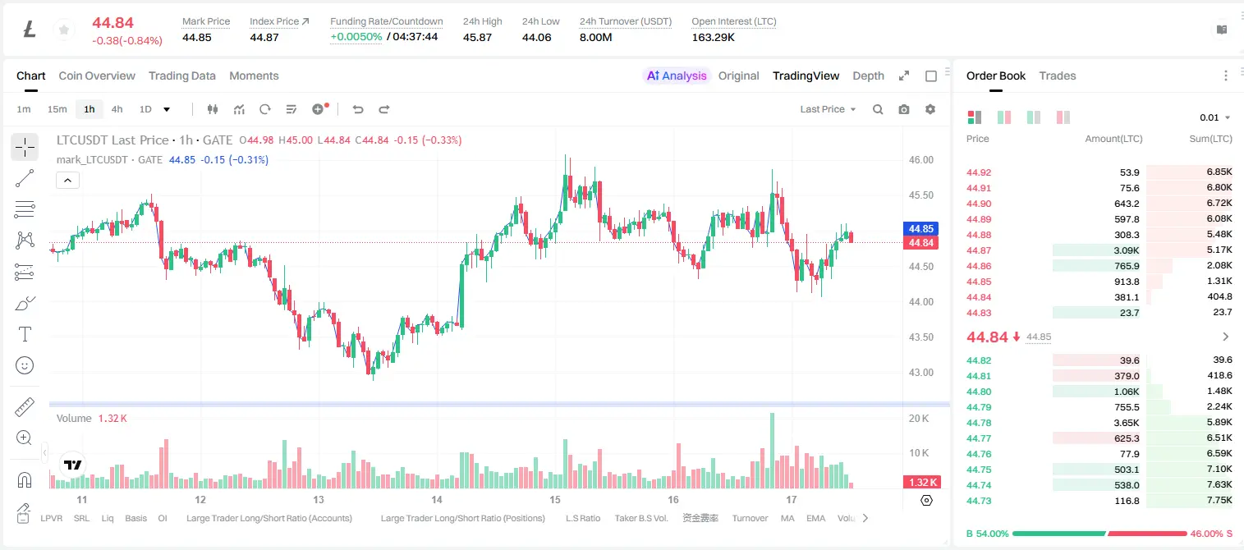Switch to the Trades tab
1244x550 pixels.
[x=1057, y=76]
